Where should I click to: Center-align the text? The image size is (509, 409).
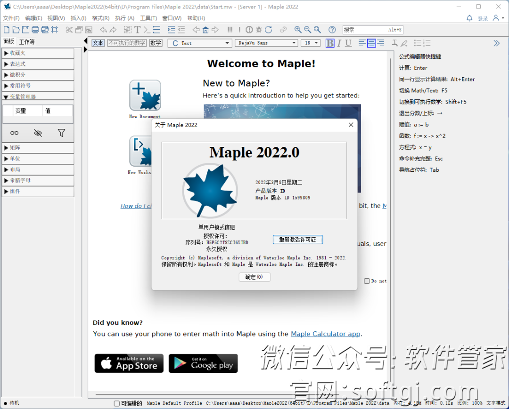coord(371,43)
